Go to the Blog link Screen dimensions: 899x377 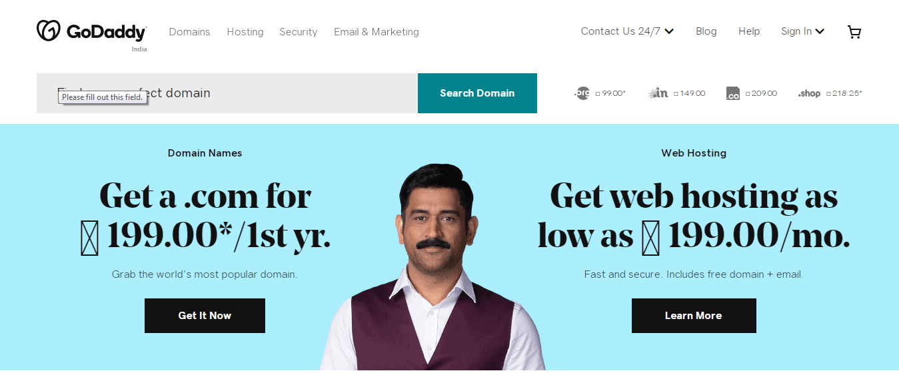[706, 31]
